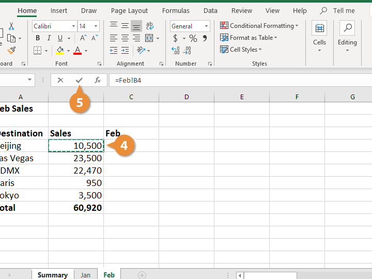Apply the yellow fill color

click(x=60, y=50)
